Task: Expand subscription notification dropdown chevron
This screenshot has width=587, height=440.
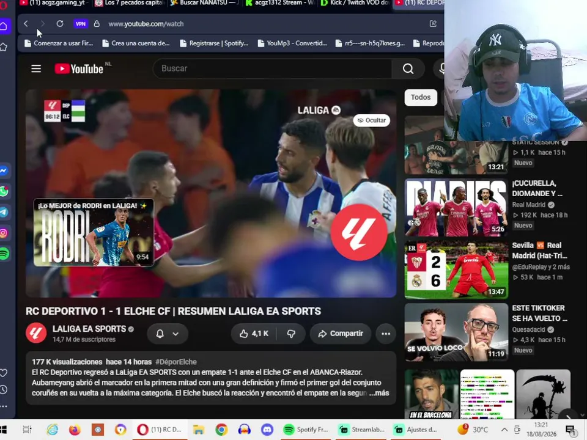Action: click(x=175, y=334)
